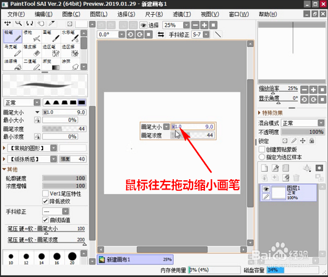328x277 pixels.
Task: Select the eyedropper color picker tool
Action: pyautogui.click(x=52, y=23)
